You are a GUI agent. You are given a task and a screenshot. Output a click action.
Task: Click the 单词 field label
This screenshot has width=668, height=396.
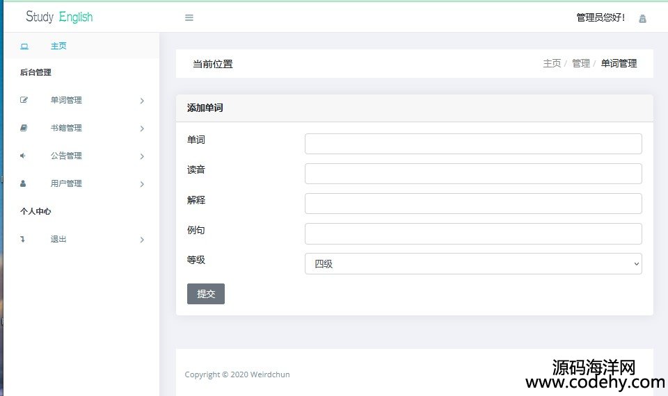tap(196, 140)
